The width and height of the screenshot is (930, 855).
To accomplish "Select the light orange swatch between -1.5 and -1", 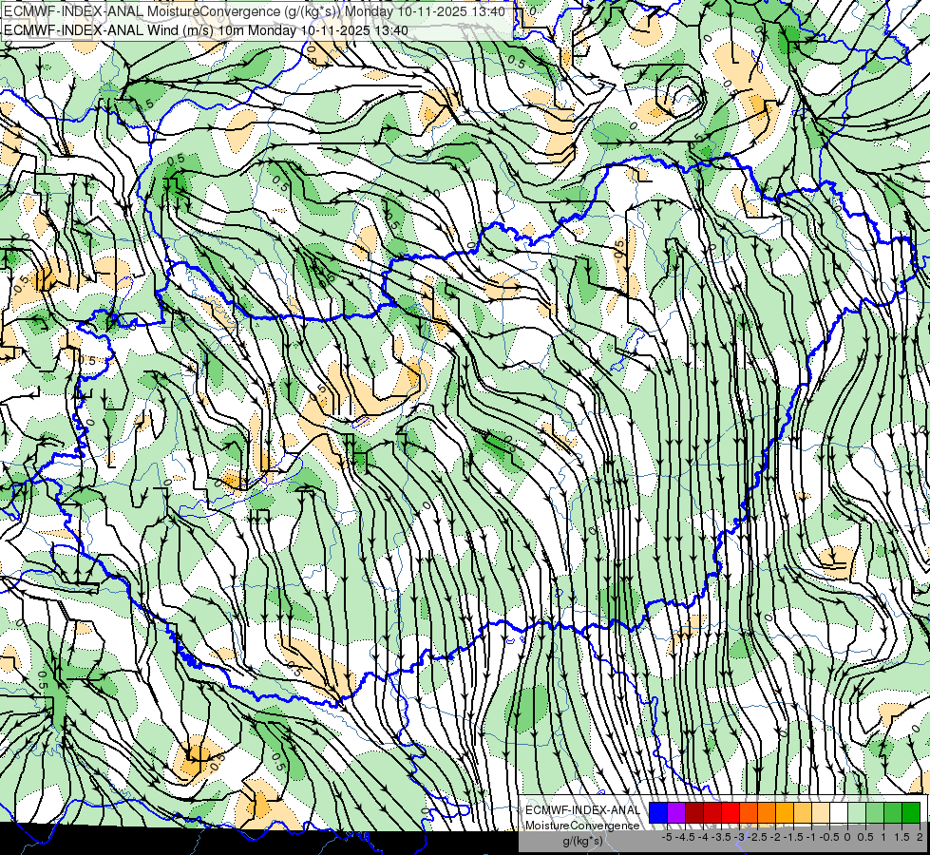I will pos(803,813).
